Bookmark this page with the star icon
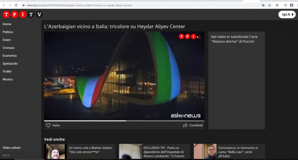Image resolution: width=298 pixels, height=160 pixels. pos(269,5)
